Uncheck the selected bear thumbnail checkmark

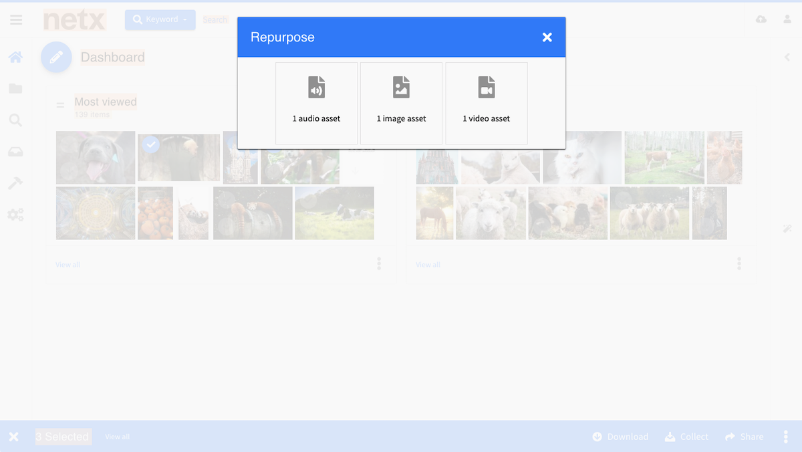151,144
